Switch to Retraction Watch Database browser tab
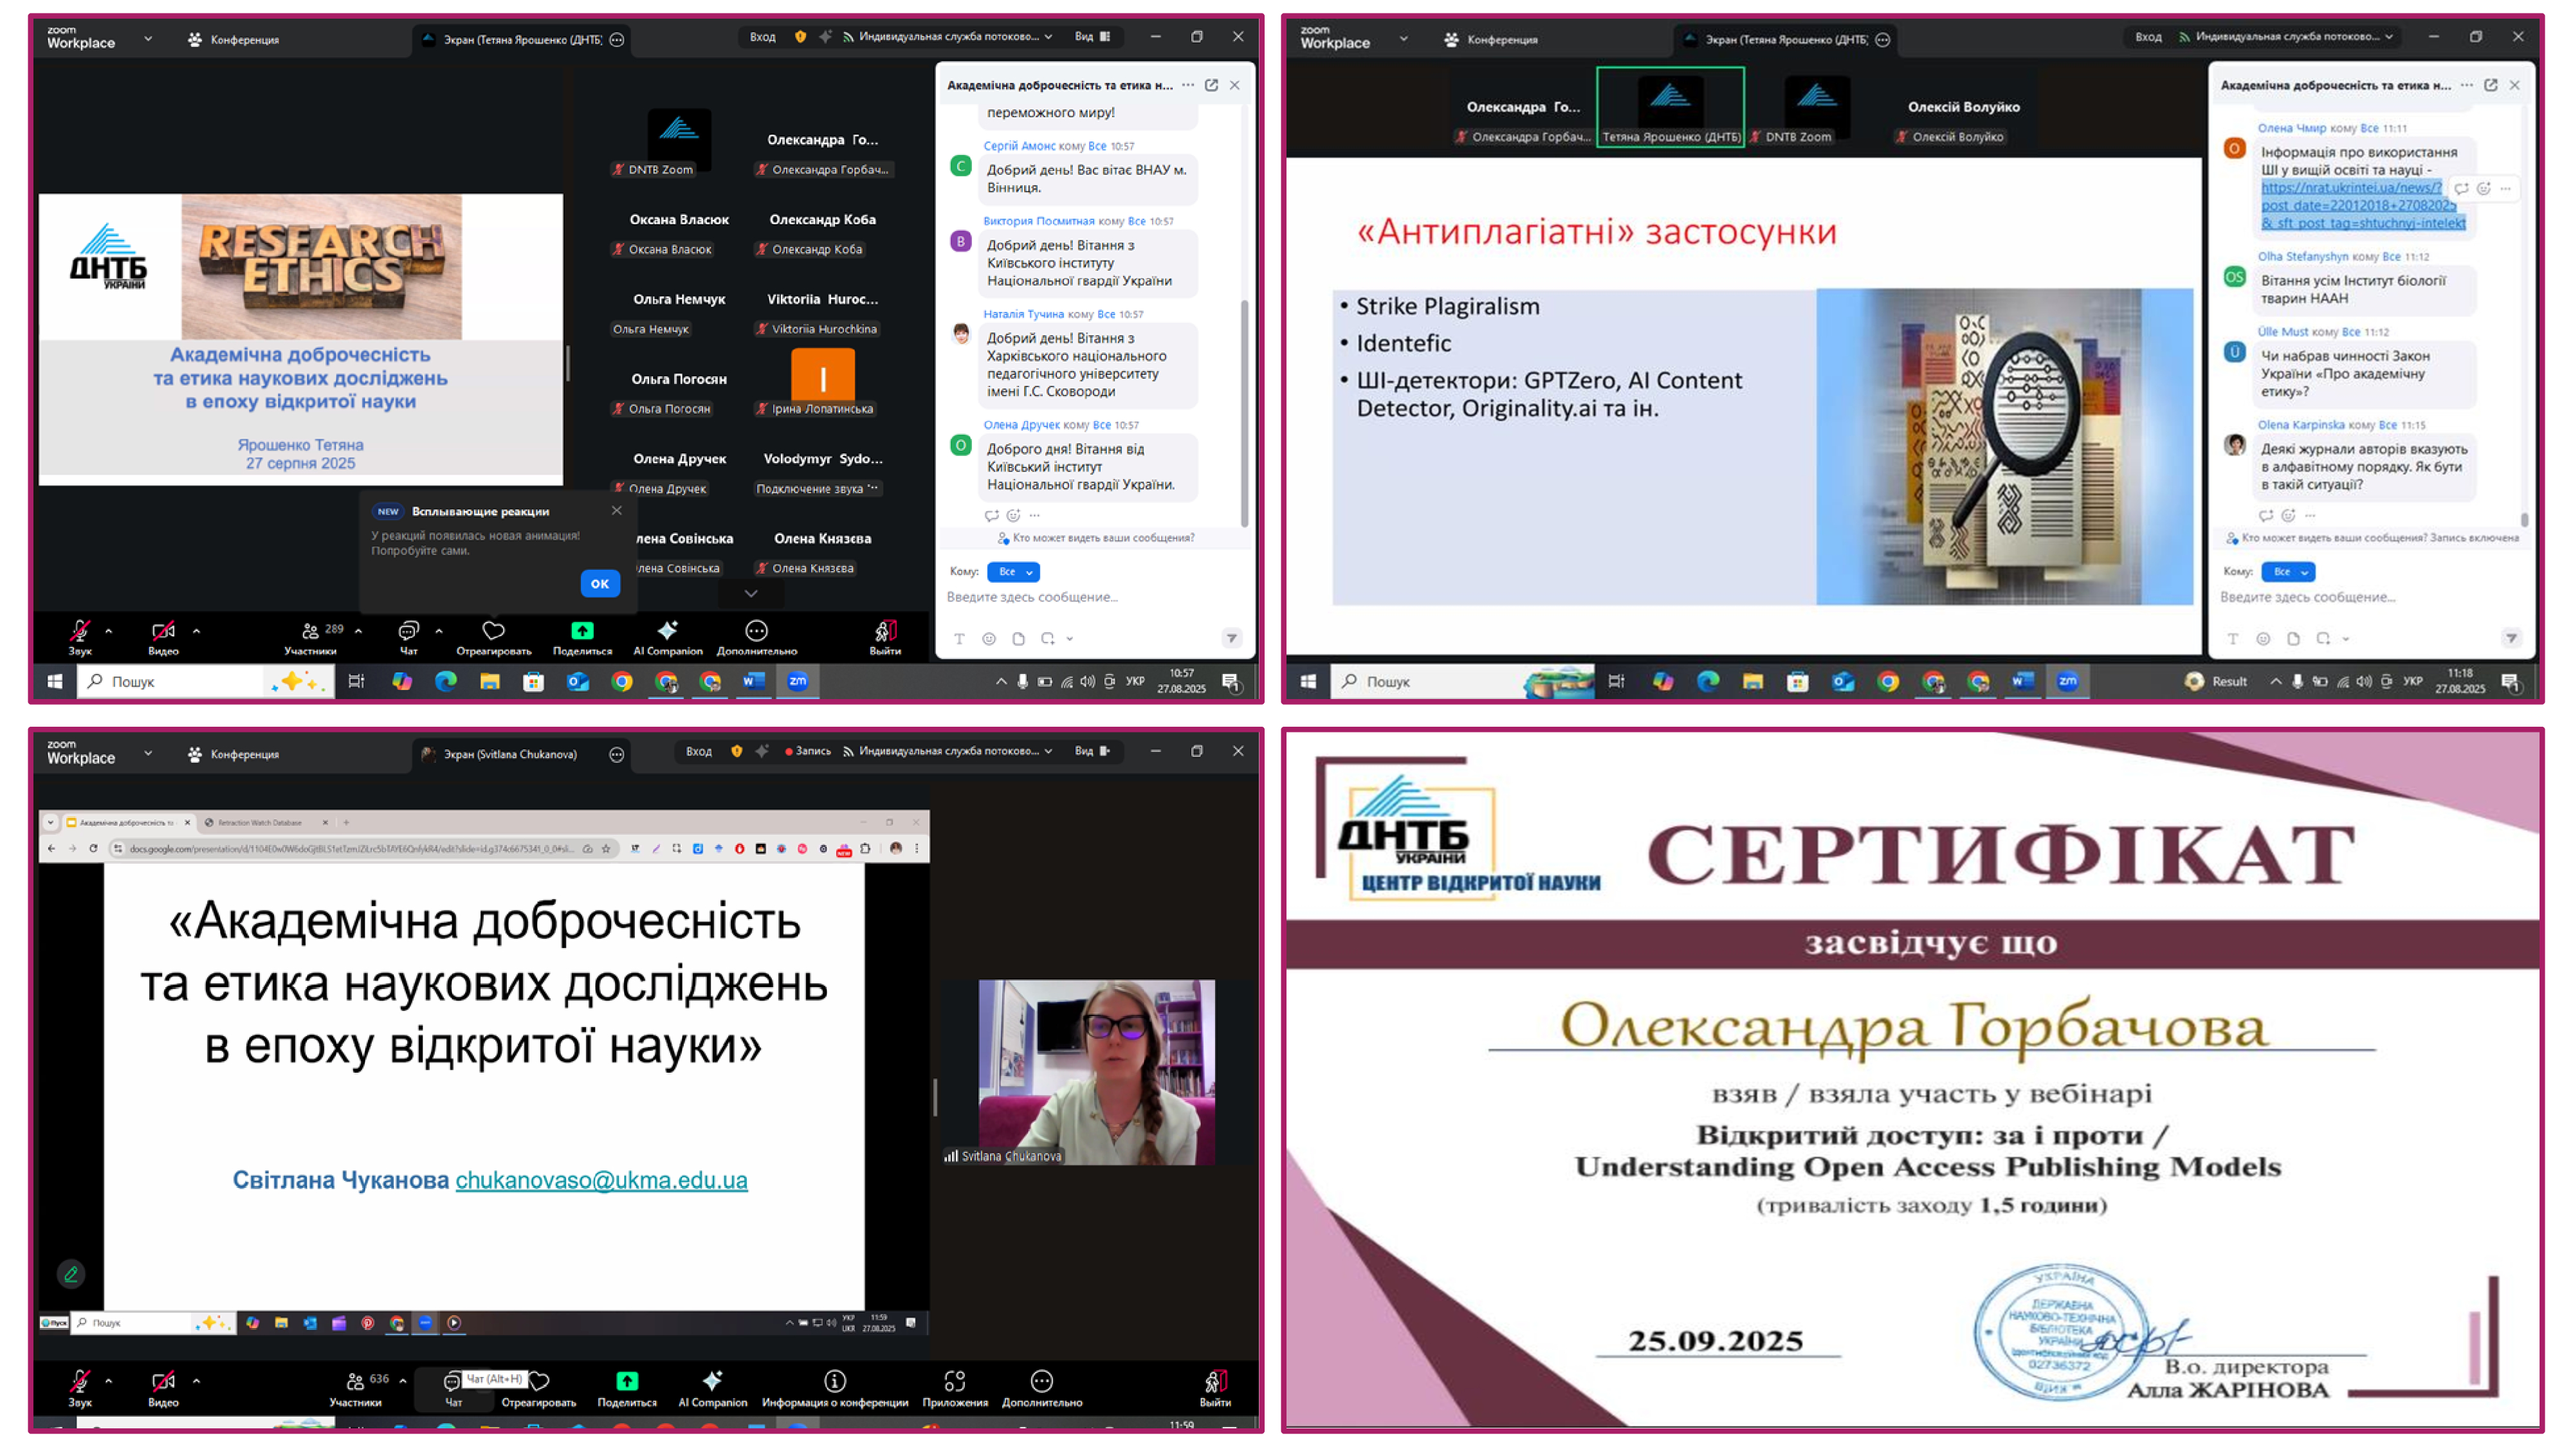The height and width of the screenshot is (1447, 2573). [x=260, y=822]
